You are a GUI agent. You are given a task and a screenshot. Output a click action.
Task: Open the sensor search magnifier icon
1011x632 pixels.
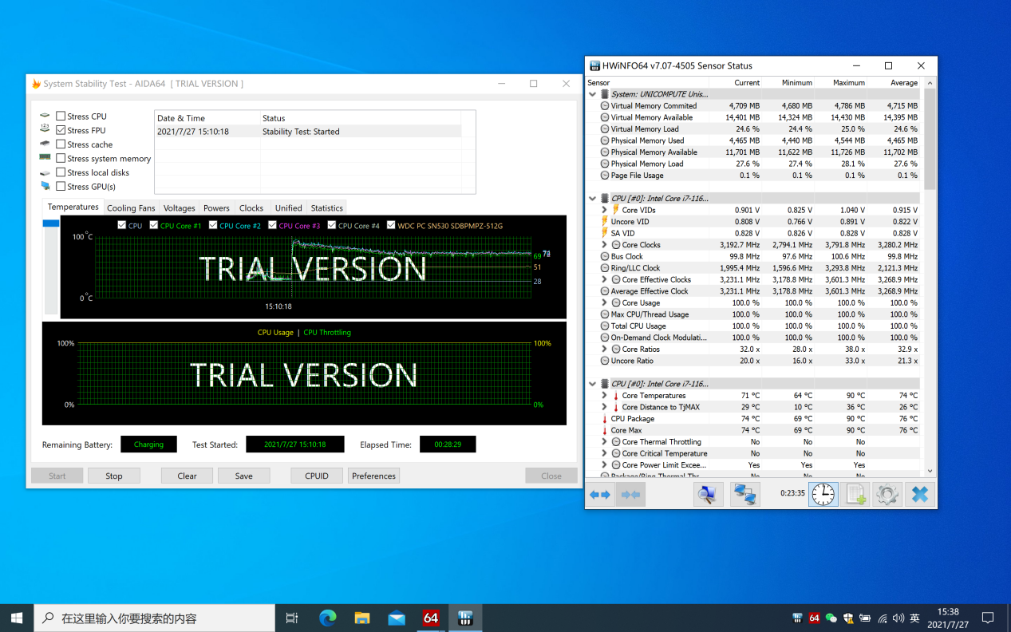pyautogui.click(x=707, y=495)
